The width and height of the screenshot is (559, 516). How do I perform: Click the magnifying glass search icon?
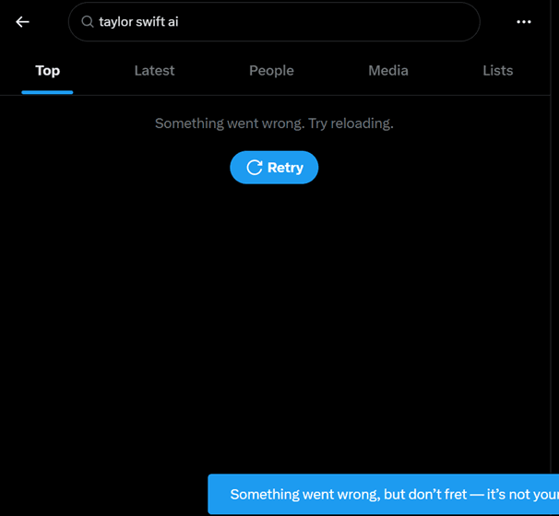[x=88, y=22]
